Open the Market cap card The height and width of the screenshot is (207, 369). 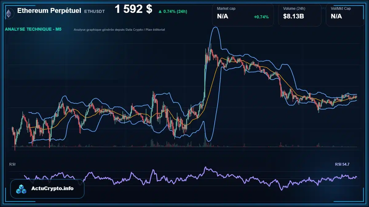click(x=243, y=15)
